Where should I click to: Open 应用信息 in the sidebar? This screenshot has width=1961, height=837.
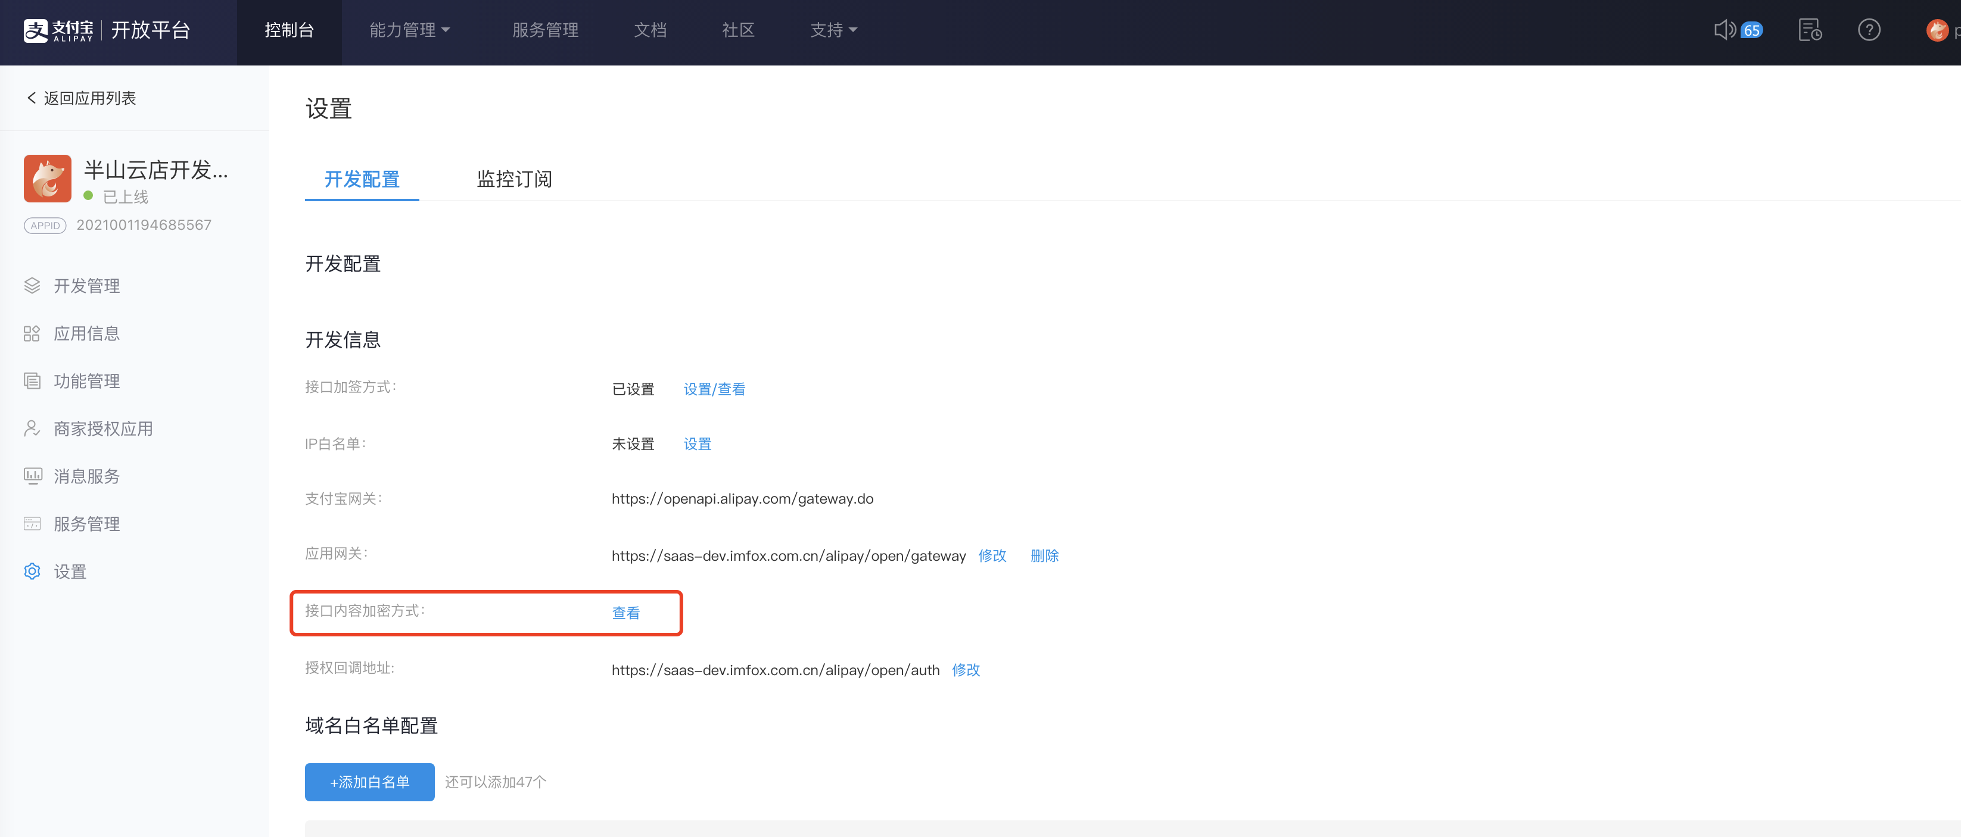point(86,333)
